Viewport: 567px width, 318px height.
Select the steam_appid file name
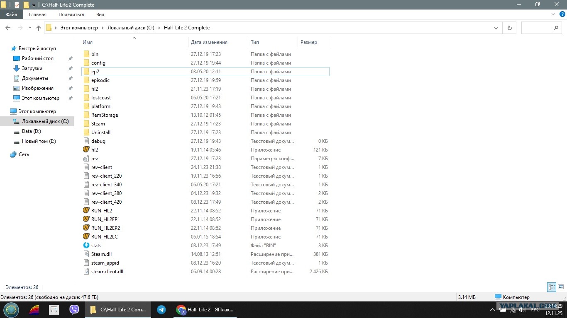point(105,263)
